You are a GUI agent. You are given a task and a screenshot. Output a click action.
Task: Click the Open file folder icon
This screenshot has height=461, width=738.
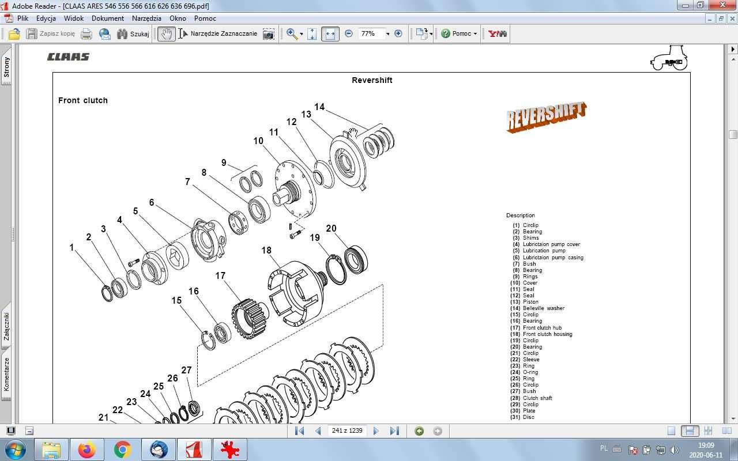[x=14, y=34]
